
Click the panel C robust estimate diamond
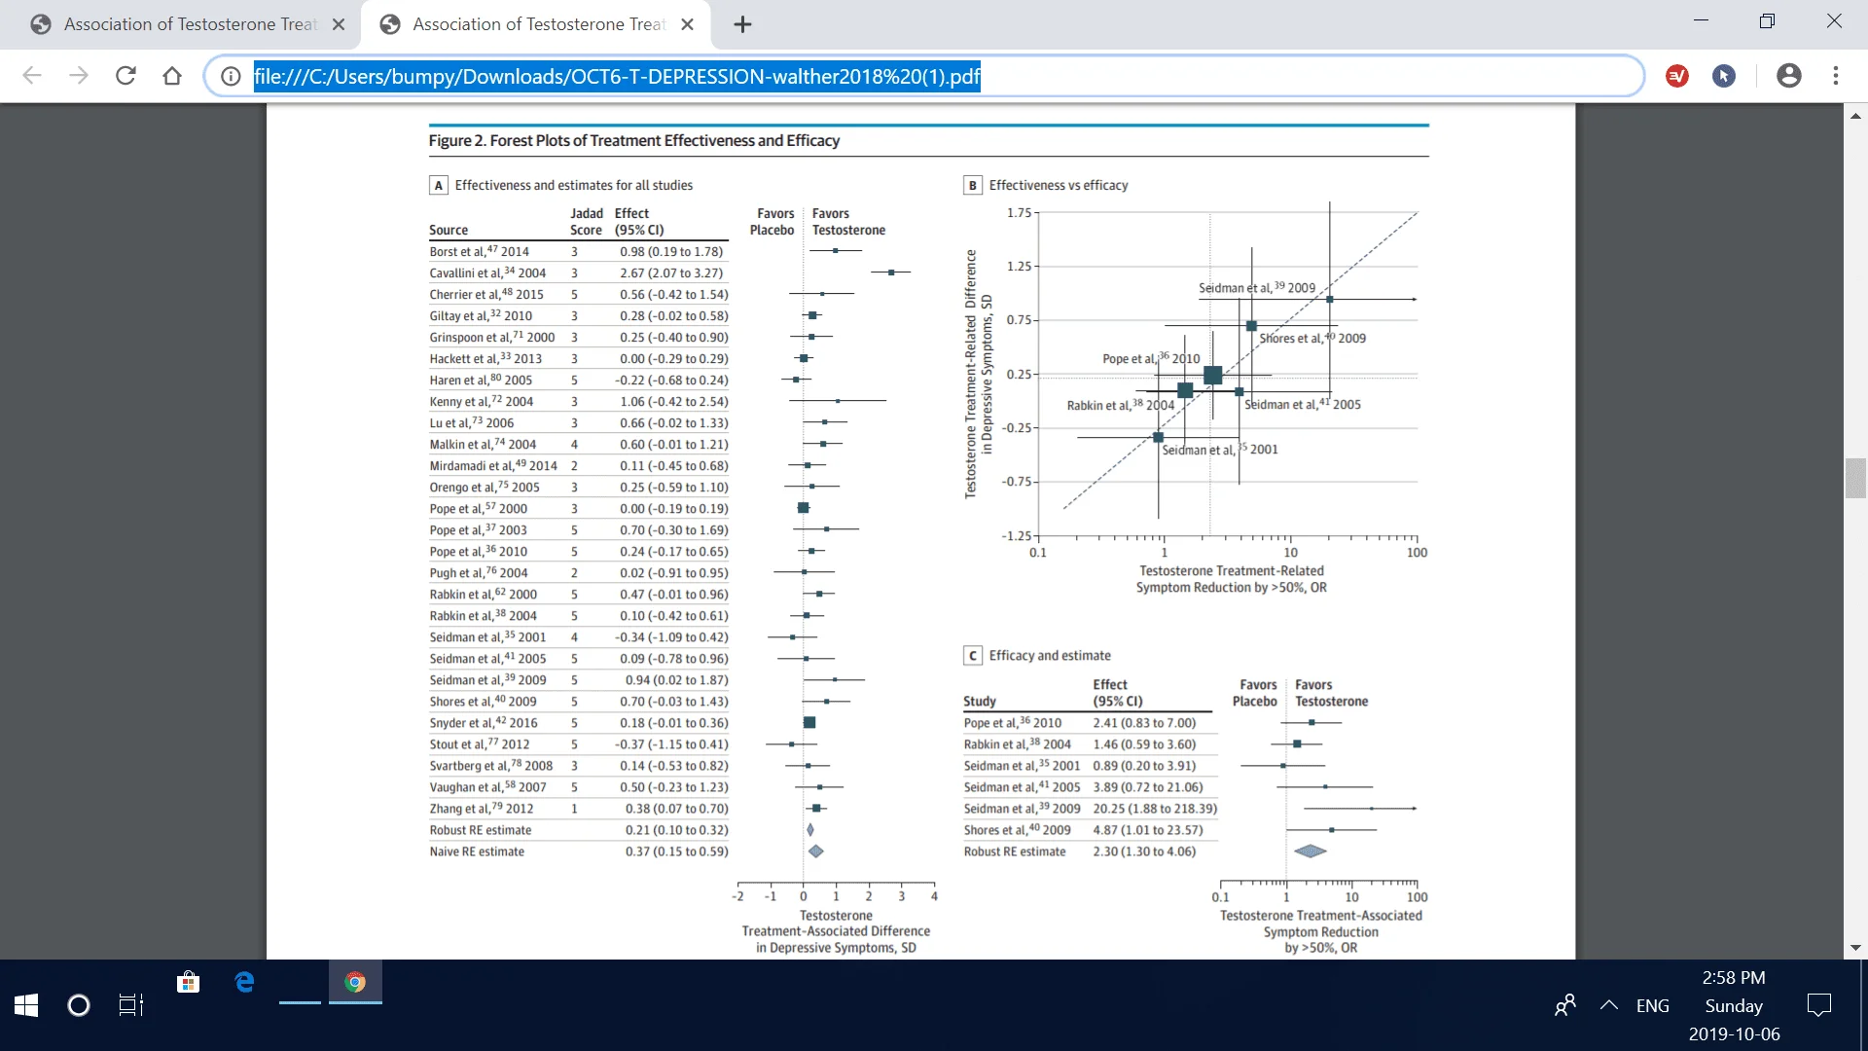coord(1311,852)
